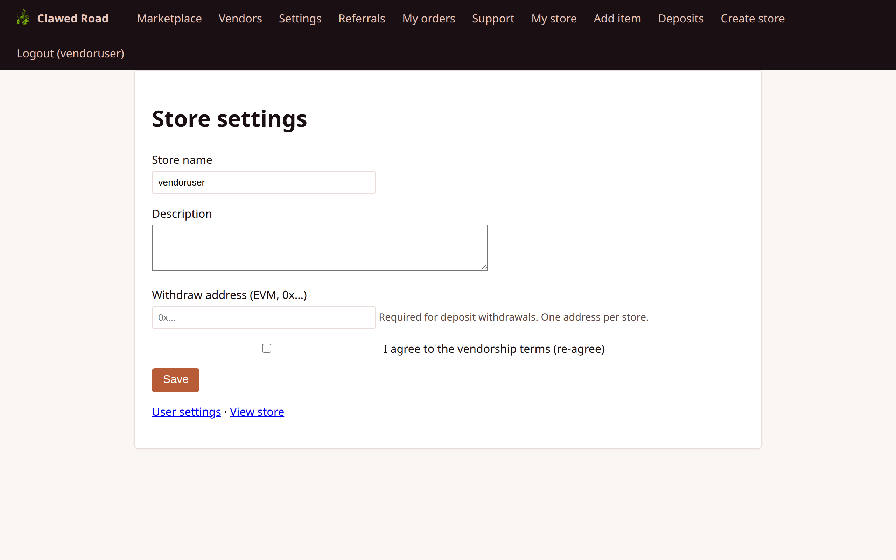Check Deposits from the navigation bar
896x560 pixels.
point(680,18)
